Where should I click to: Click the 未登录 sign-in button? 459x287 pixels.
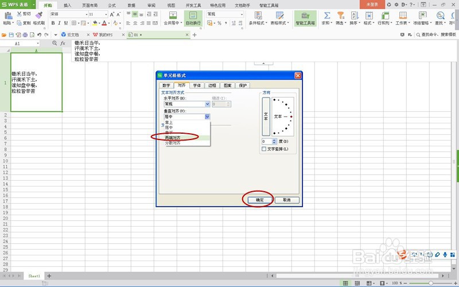point(372,5)
